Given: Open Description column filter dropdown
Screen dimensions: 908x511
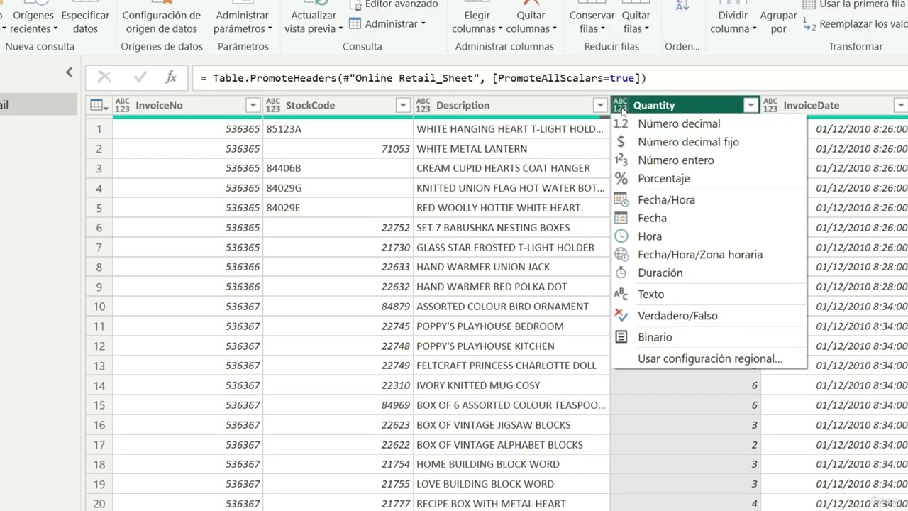Looking at the screenshot, I should pyautogui.click(x=600, y=105).
